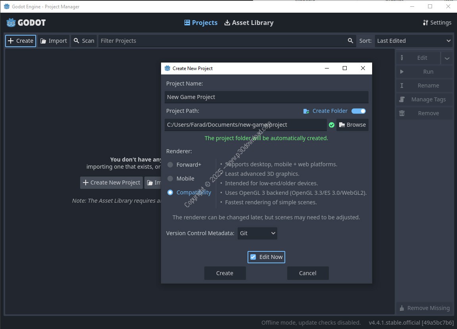The height and width of the screenshot is (329, 457).
Task: Click the Project Path text field
Action: click(x=246, y=125)
